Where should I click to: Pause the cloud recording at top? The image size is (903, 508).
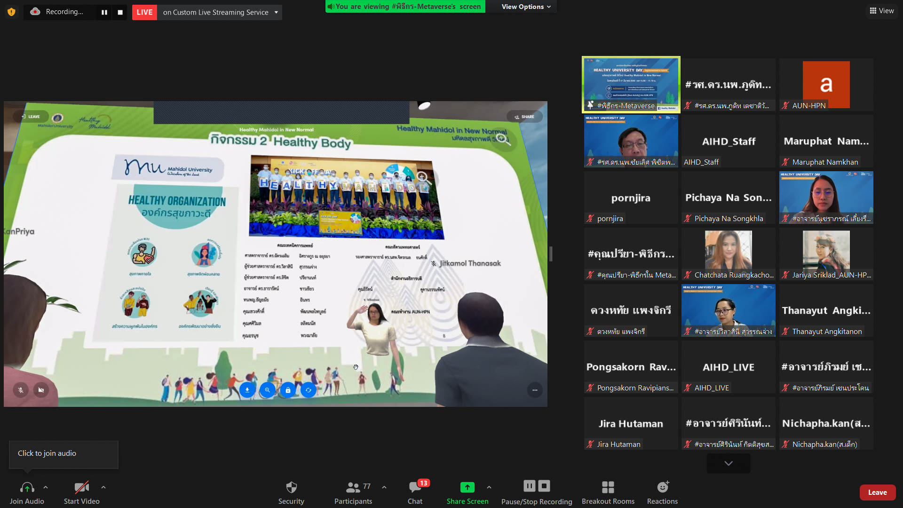click(x=104, y=12)
